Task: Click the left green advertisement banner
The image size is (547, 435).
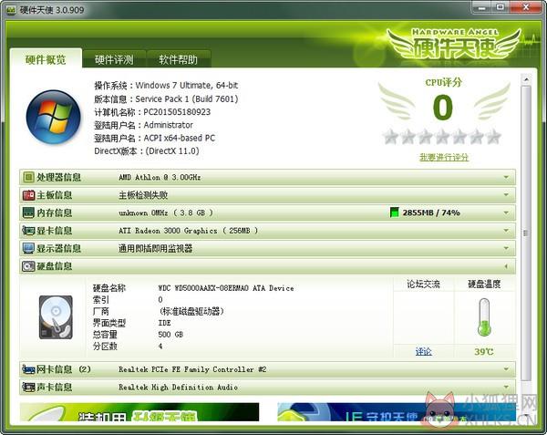Action: click(x=139, y=412)
